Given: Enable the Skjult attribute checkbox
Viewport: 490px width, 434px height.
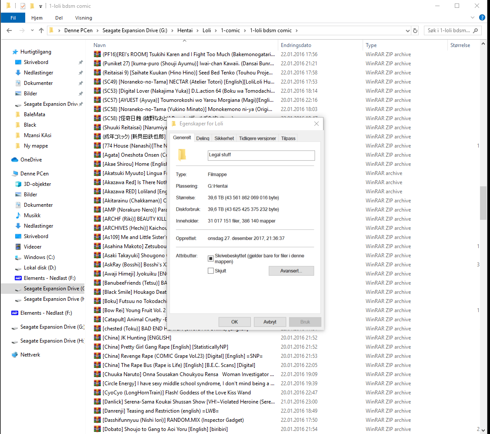Looking at the screenshot, I should (210, 271).
